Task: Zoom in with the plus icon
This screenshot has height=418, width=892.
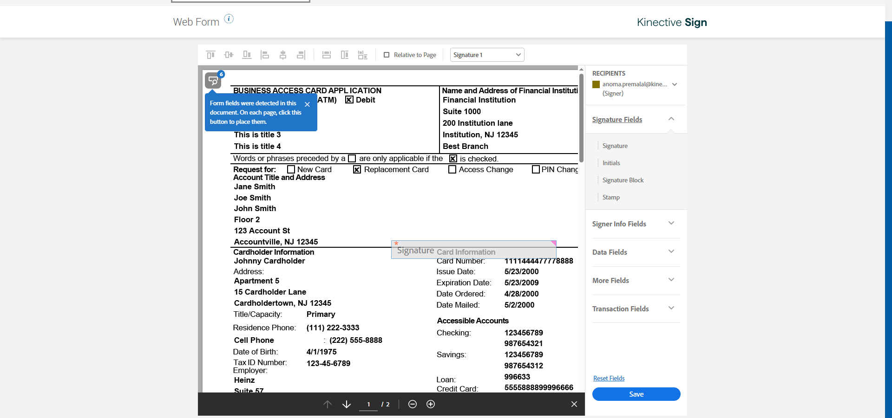Action: tap(431, 404)
